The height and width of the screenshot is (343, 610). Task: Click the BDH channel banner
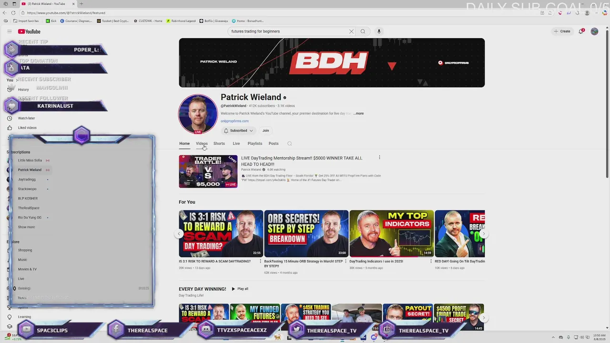coord(332,62)
